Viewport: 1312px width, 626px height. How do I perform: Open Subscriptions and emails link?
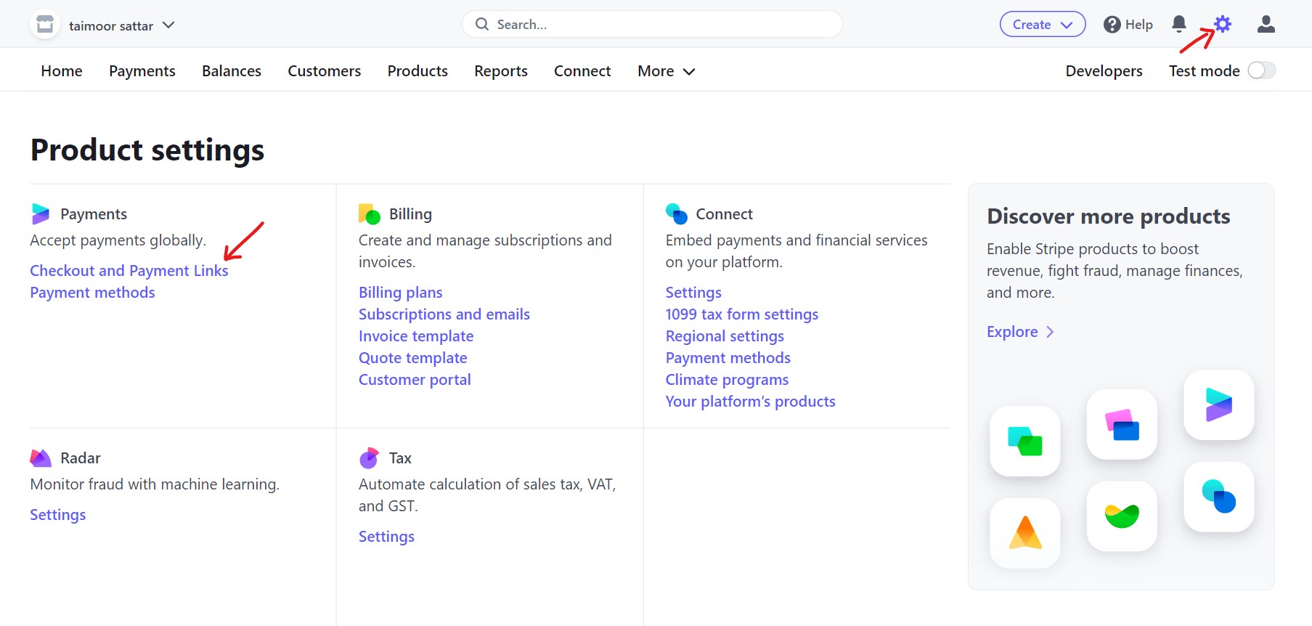coord(444,314)
